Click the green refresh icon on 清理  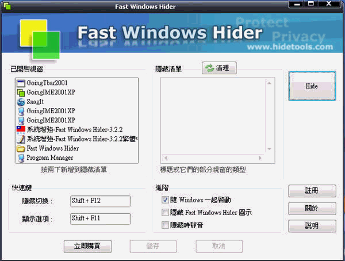click(208, 68)
